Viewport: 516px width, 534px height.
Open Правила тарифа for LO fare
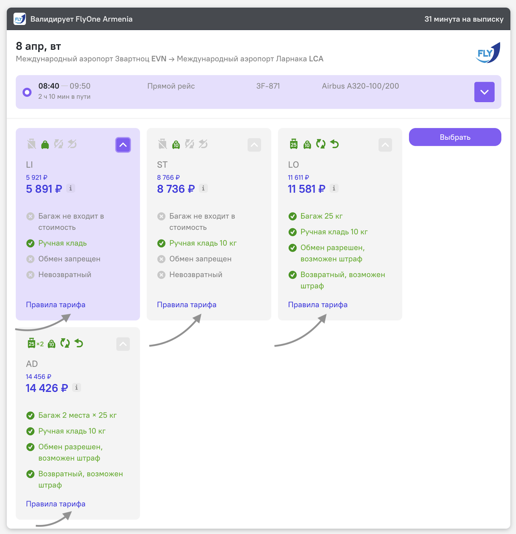pos(318,305)
